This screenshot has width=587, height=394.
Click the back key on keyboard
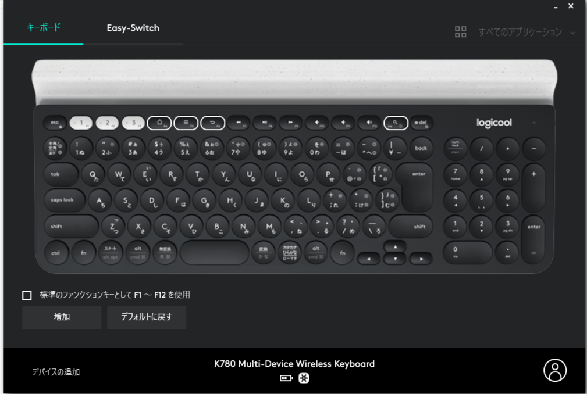tap(421, 148)
